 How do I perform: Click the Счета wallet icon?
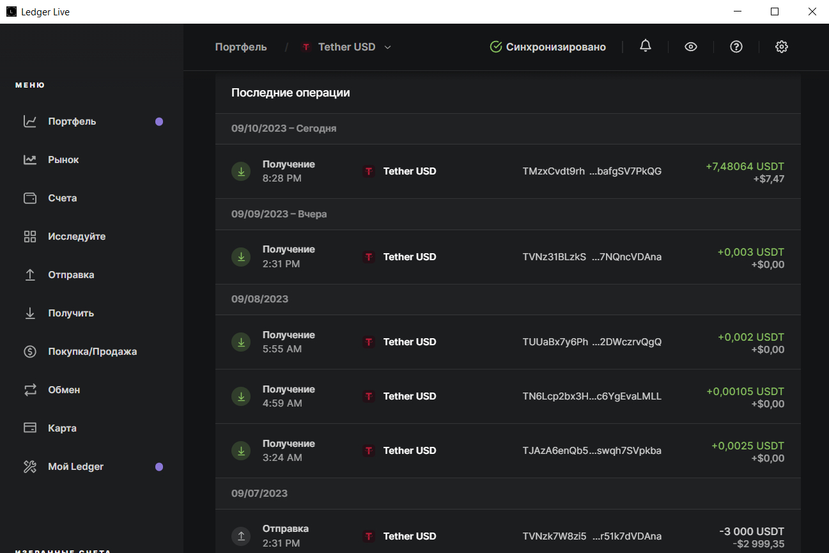coord(30,198)
